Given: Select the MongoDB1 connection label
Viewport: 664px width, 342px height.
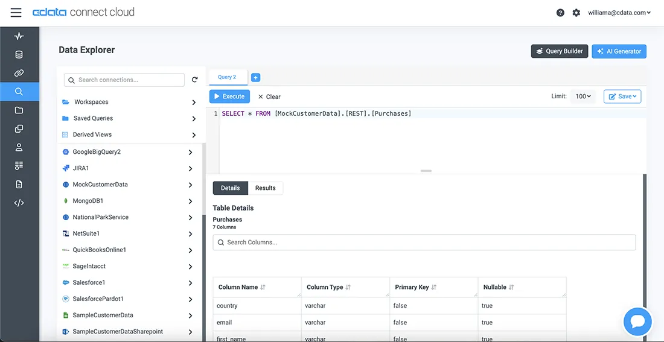Looking at the screenshot, I should tap(88, 201).
